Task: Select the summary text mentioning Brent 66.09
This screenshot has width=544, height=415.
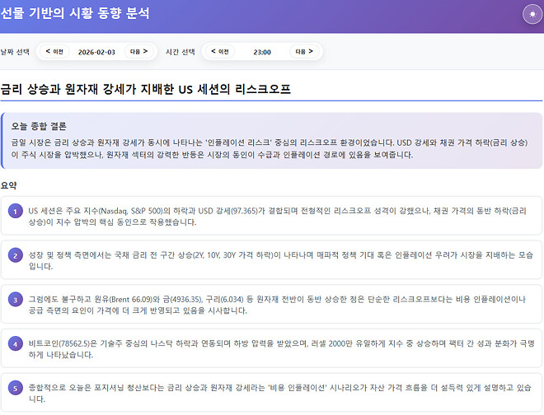Action: pos(277,305)
